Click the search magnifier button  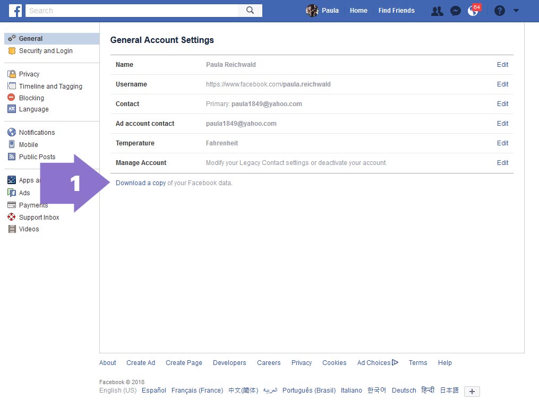tap(250, 10)
